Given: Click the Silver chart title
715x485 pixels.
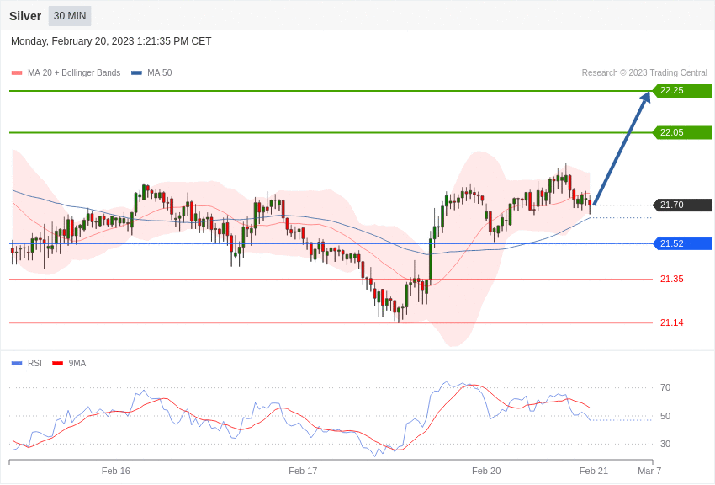Looking at the screenshot, I should [25, 16].
